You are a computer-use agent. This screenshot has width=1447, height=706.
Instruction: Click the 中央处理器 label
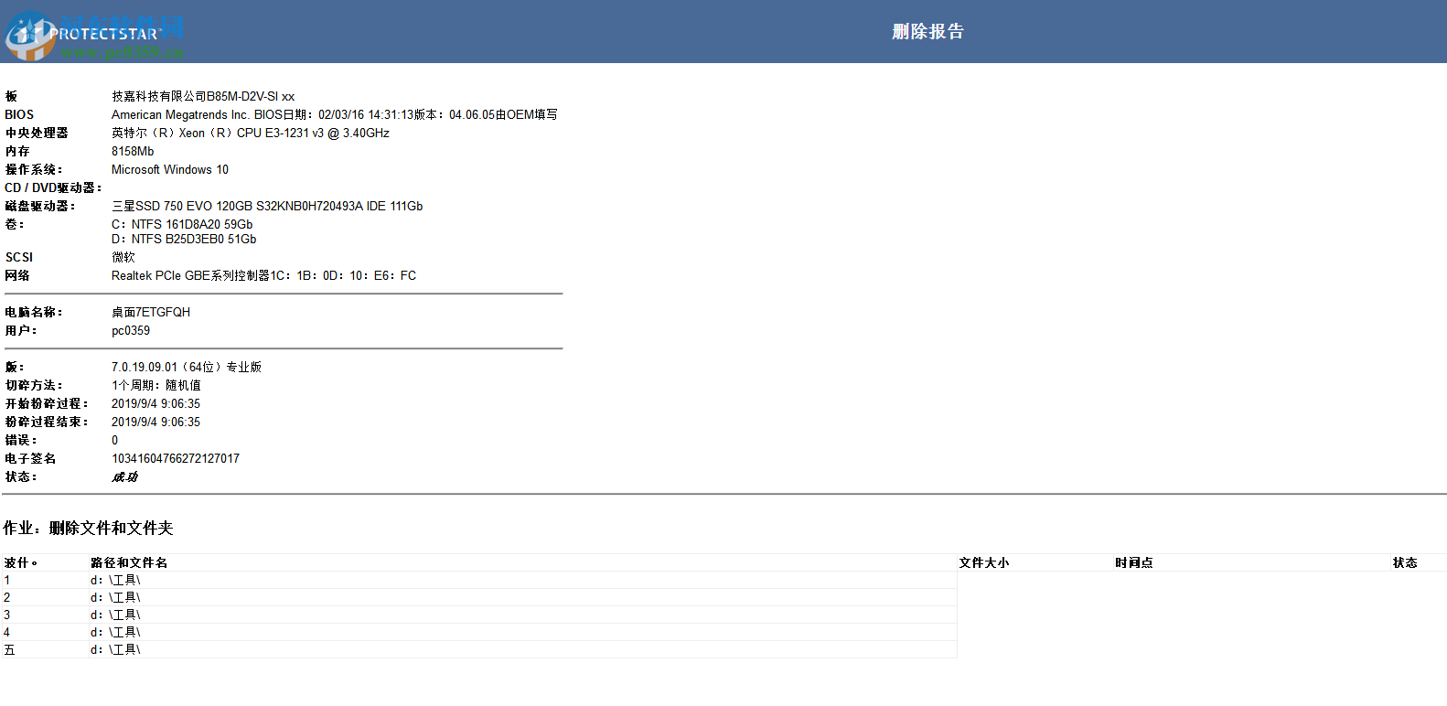(37, 133)
